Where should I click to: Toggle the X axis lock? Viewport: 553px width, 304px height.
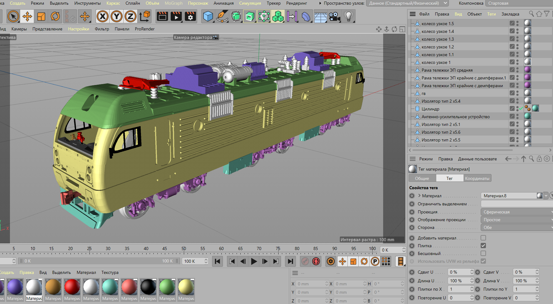(102, 16)
